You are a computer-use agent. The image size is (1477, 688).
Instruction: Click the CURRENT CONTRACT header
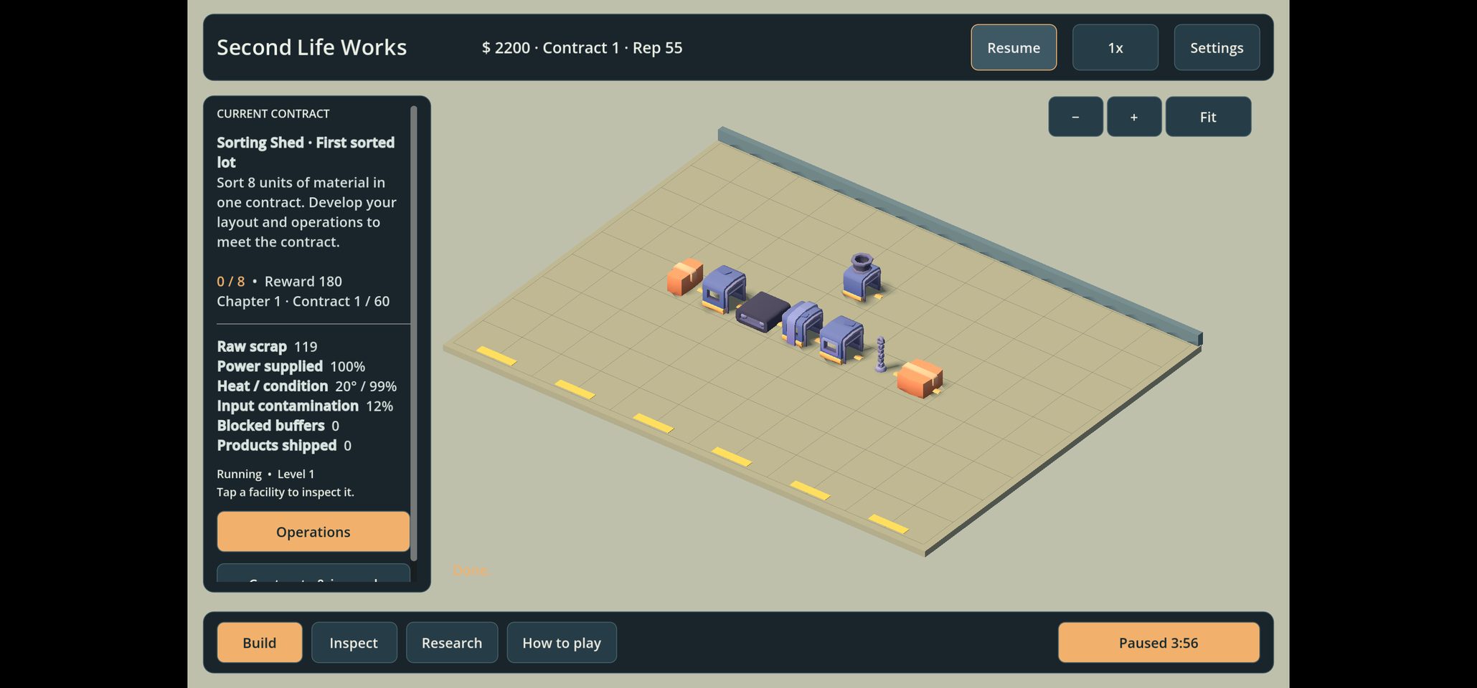pos(273,114)
